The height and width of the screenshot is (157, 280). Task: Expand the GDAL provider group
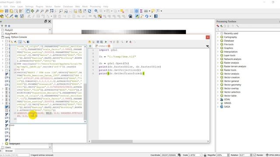(218, 99)
